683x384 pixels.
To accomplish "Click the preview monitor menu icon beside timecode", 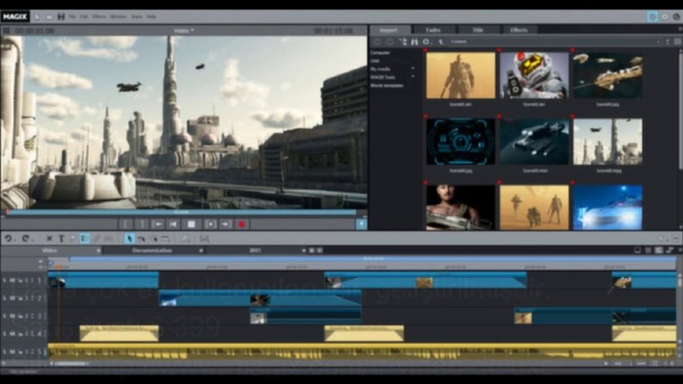I will click(x=7, y=30).
